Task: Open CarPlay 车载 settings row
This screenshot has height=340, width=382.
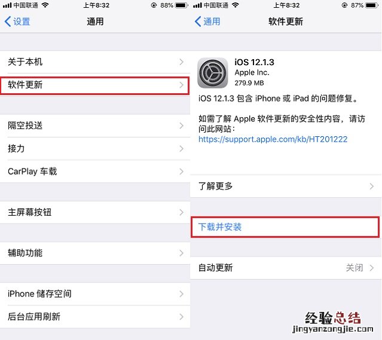Action: point(95,171)
